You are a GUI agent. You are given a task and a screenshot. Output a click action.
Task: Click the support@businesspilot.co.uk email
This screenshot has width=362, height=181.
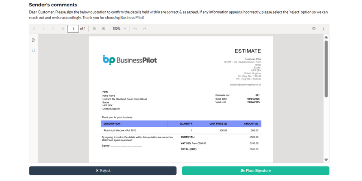pos(245,85)
